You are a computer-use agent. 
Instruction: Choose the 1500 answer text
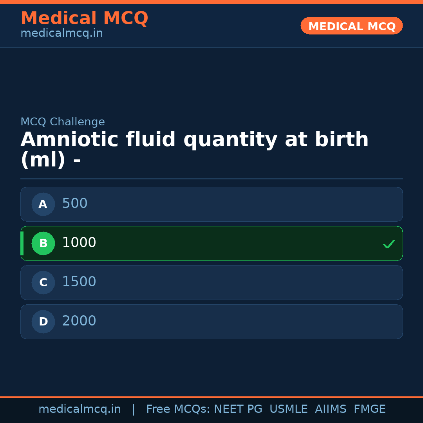(79, 282)
